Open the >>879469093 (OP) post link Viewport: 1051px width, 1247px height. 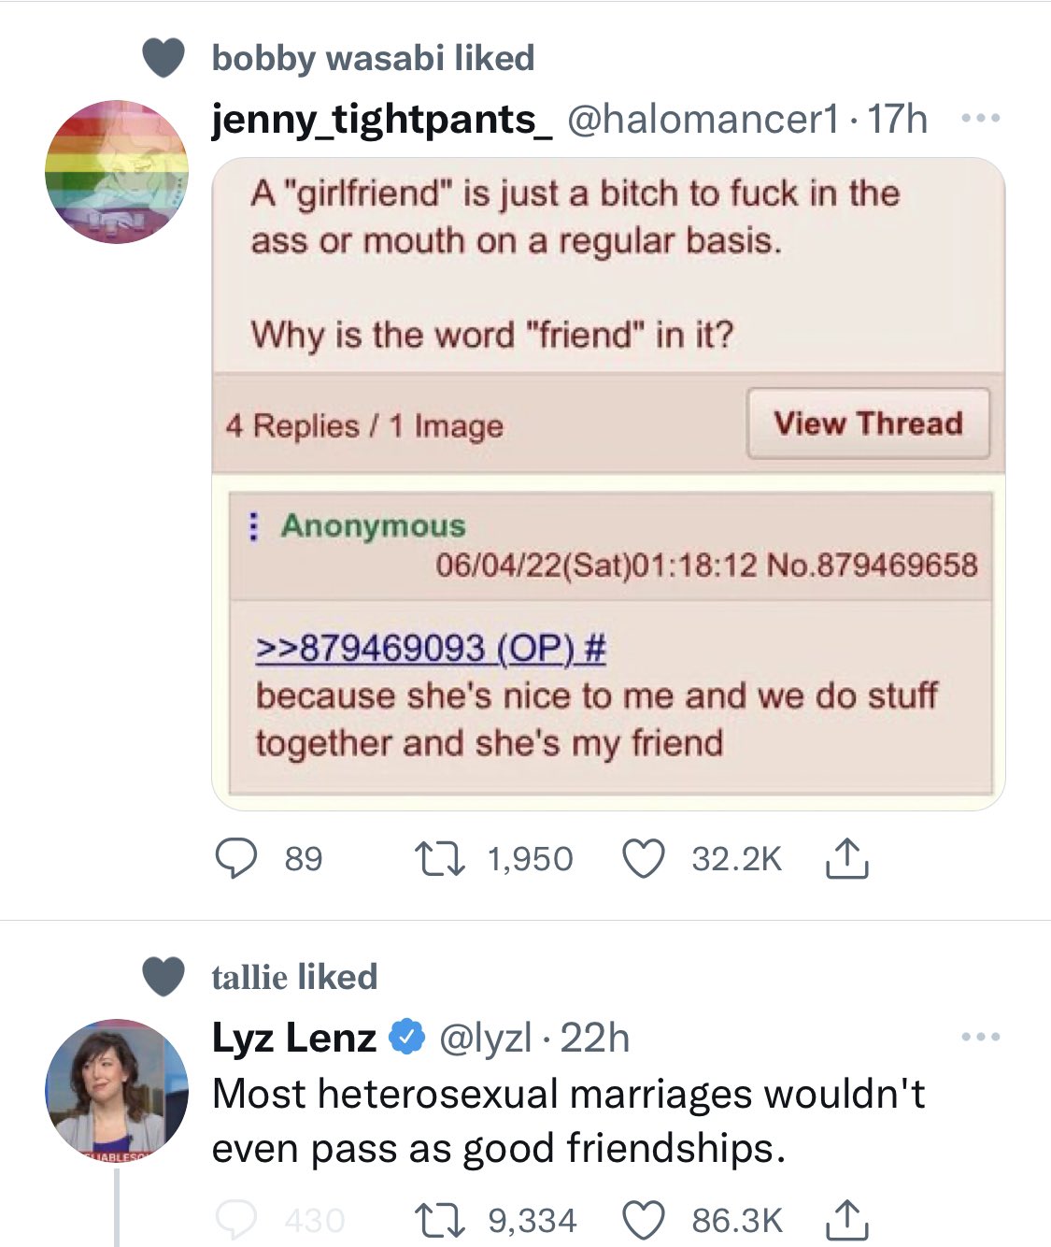[x=431, y=647]
